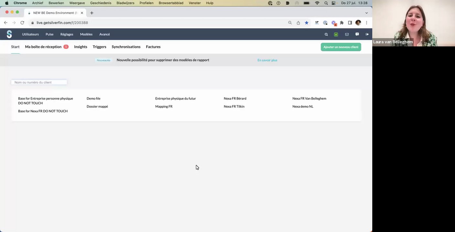Viewport: 455px width, 232px height.
Task: Go back with browser back arrow
Action: [x=5, y=23]
